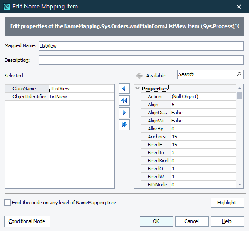Select the ClassName row in Selected list
This screenshot has width=249, height=231.
pyautogui.click(x=60, y=89)
